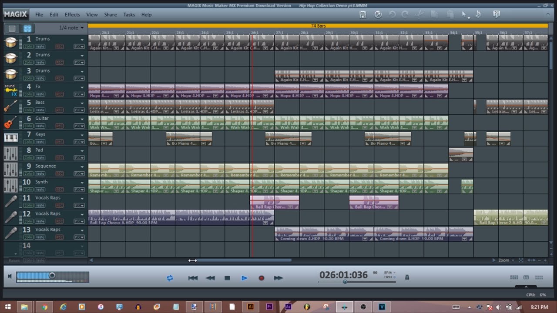The image size is (557, 313).
Task: Click the metronome icon near the BPM display
Action: pyautogui.click(x=407, y=277)
